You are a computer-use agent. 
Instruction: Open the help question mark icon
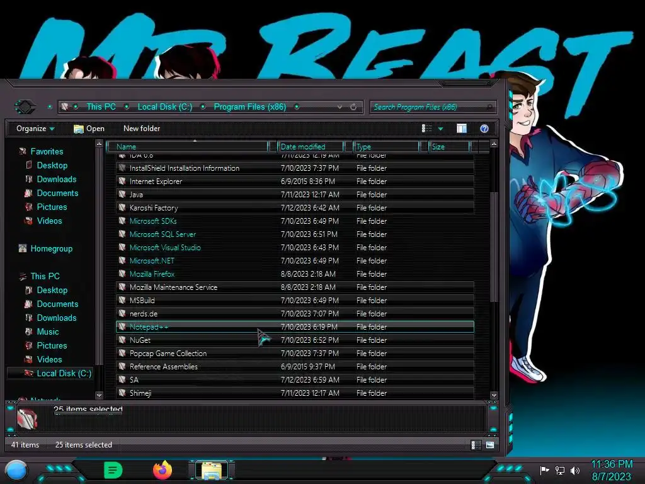[484, 129]
